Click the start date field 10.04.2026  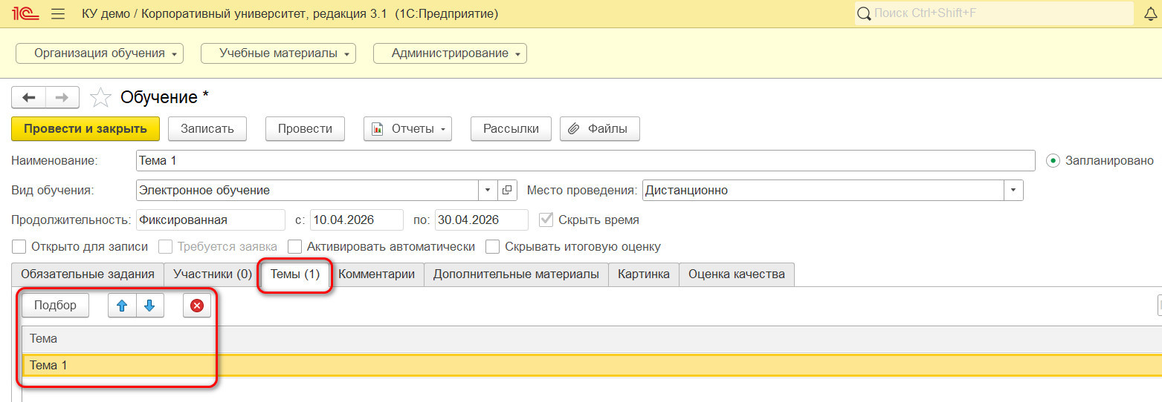tap(357, 220)
